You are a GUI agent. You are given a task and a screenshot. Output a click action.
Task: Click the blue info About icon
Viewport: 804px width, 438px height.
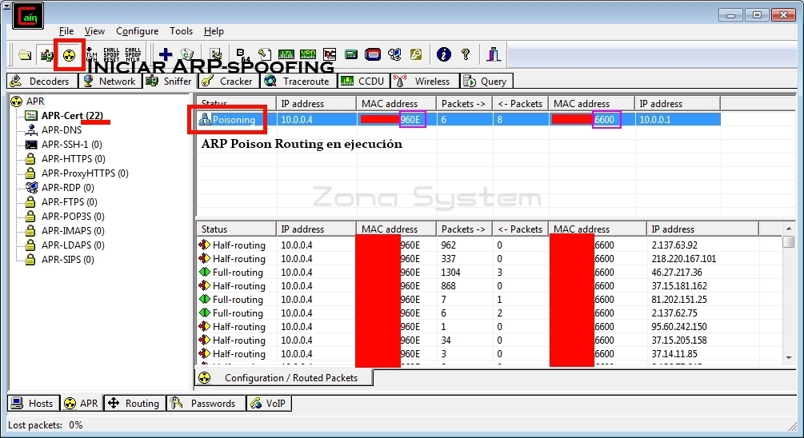[443, 54]
